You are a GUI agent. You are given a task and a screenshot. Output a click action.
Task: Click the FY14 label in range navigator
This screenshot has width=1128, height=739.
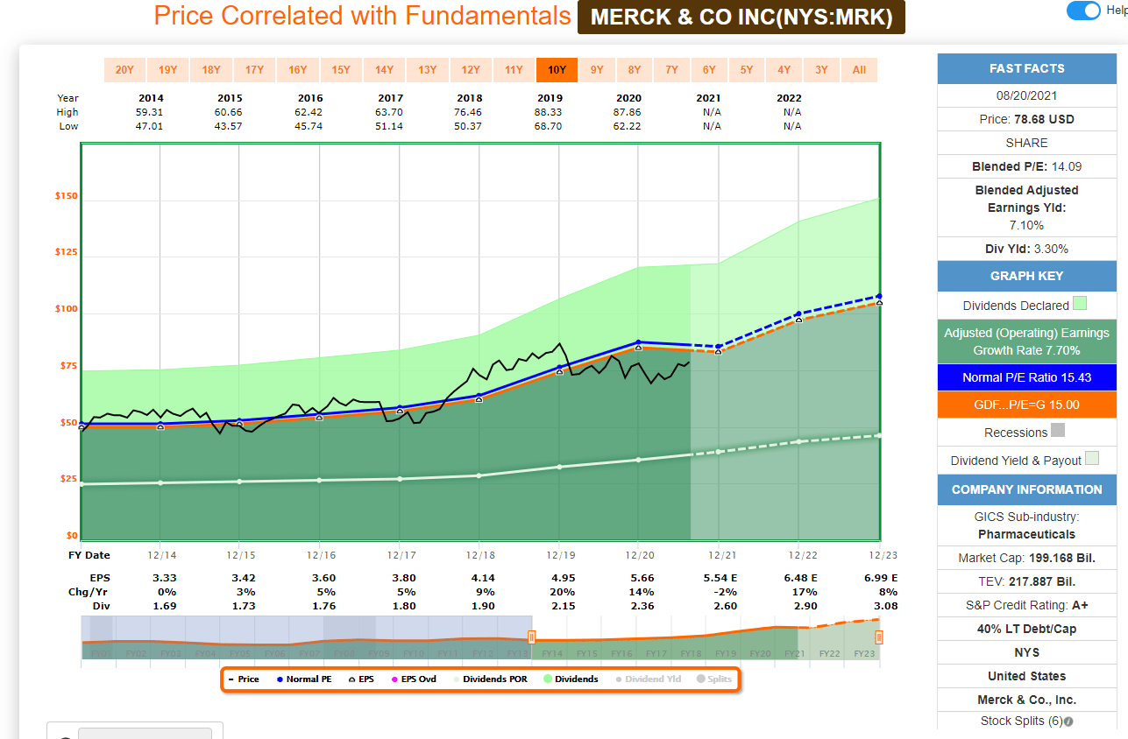pyautogui.click(x=552, y=654)
